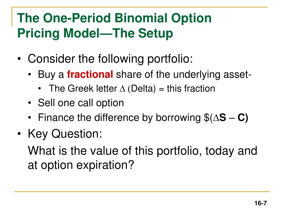This screenshot has width=284, height=213.
Task: Click the Delta symbol after 'Greek letter'
Action: point(123,89)
